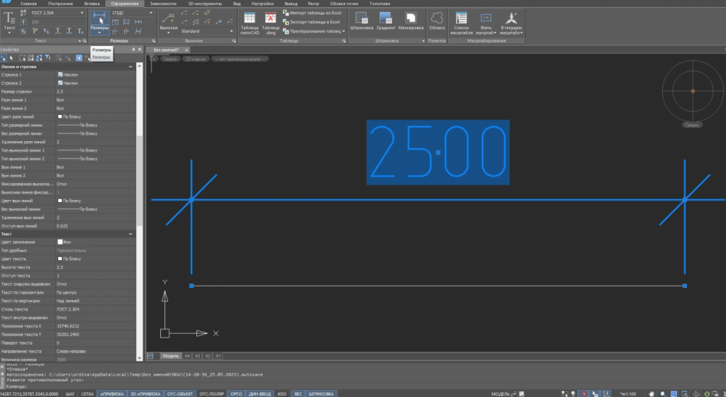Viewport: 726px width, 397px height.
Task: Open the A4 layout tab
Action: [x=187, y=355]
